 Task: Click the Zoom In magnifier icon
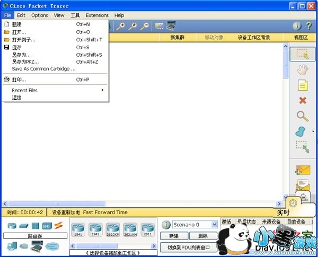[121, 25]
